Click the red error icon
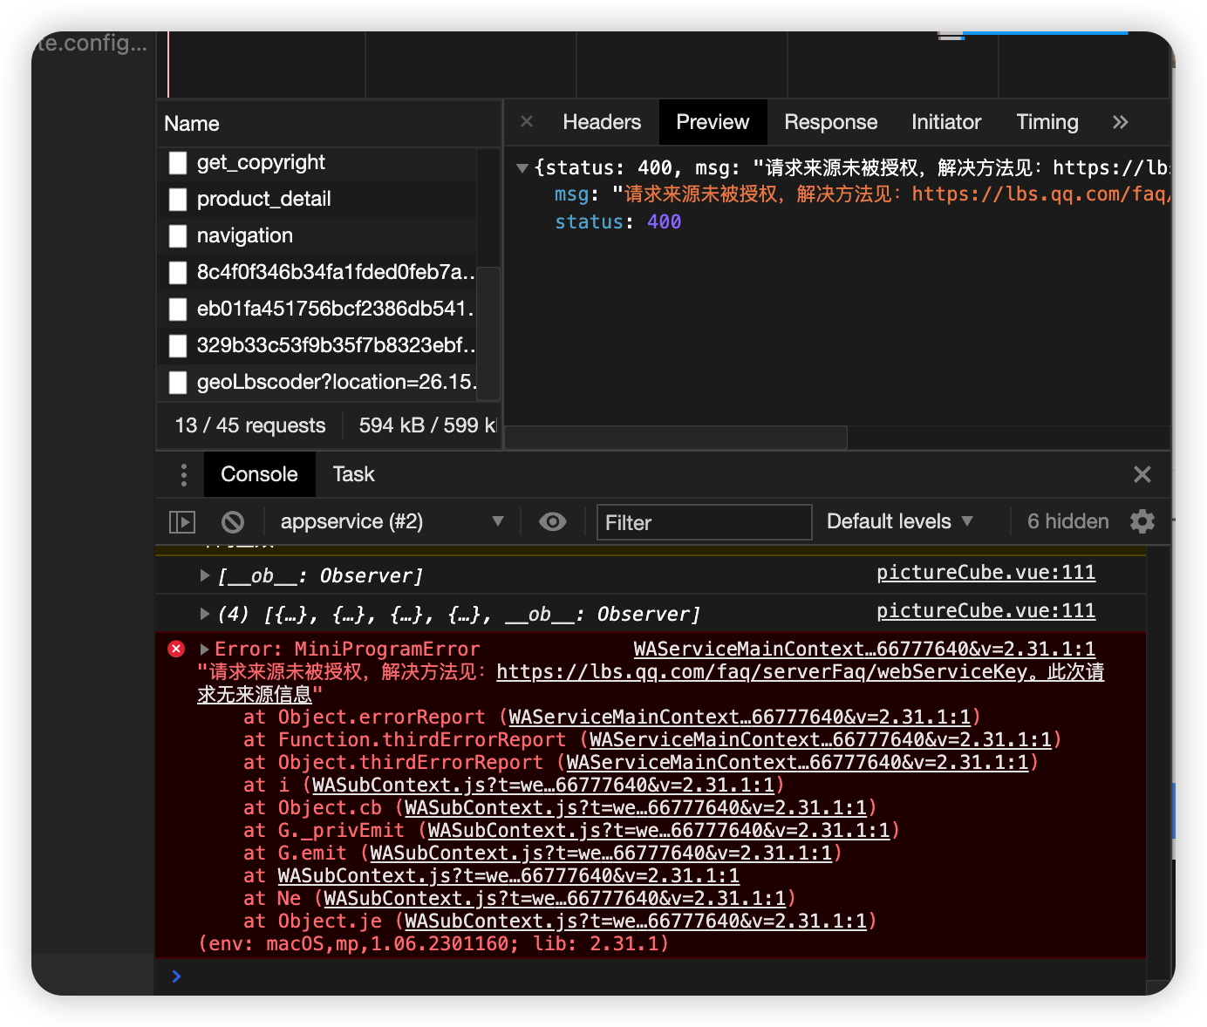1207x1027 pixels. (176, 649)
